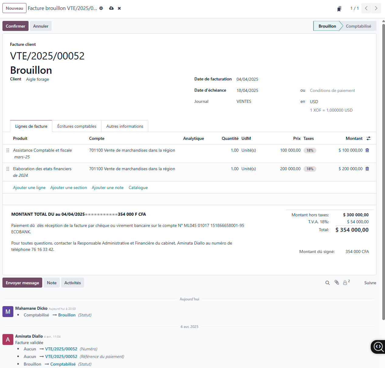Switch to Autres informations tab
The image size is (385, 368).
pos(125,126)
